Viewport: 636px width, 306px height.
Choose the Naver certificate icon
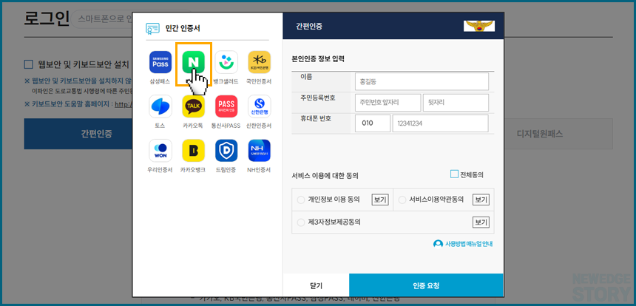click(193, 62)
